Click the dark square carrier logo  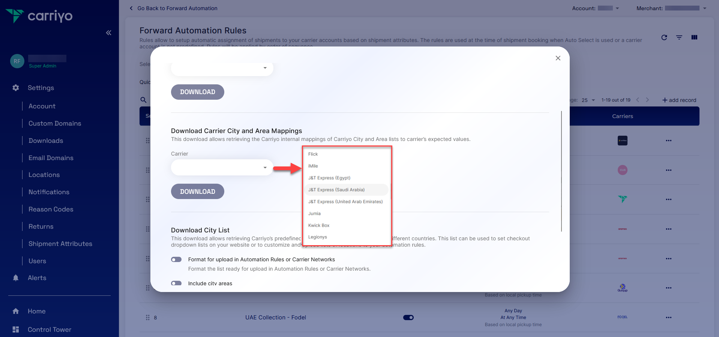(x=623, y=141)
